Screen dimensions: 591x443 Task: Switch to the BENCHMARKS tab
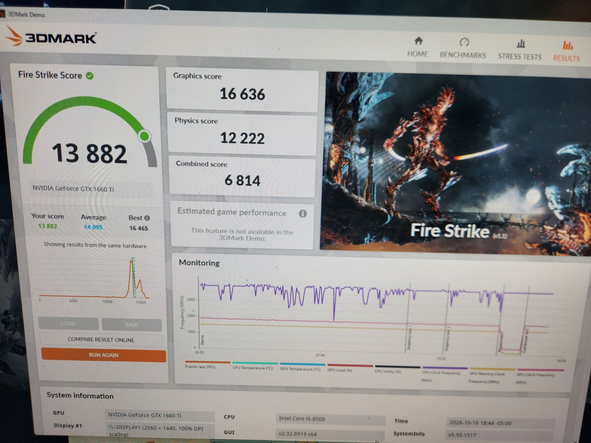click(x=463, y=49)
